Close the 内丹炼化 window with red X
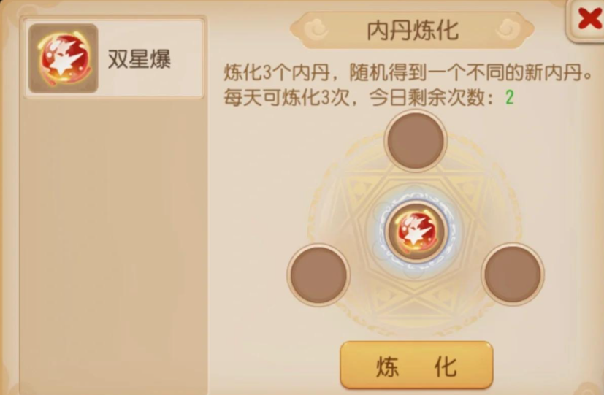604x395 pixels. pos(589,19)
